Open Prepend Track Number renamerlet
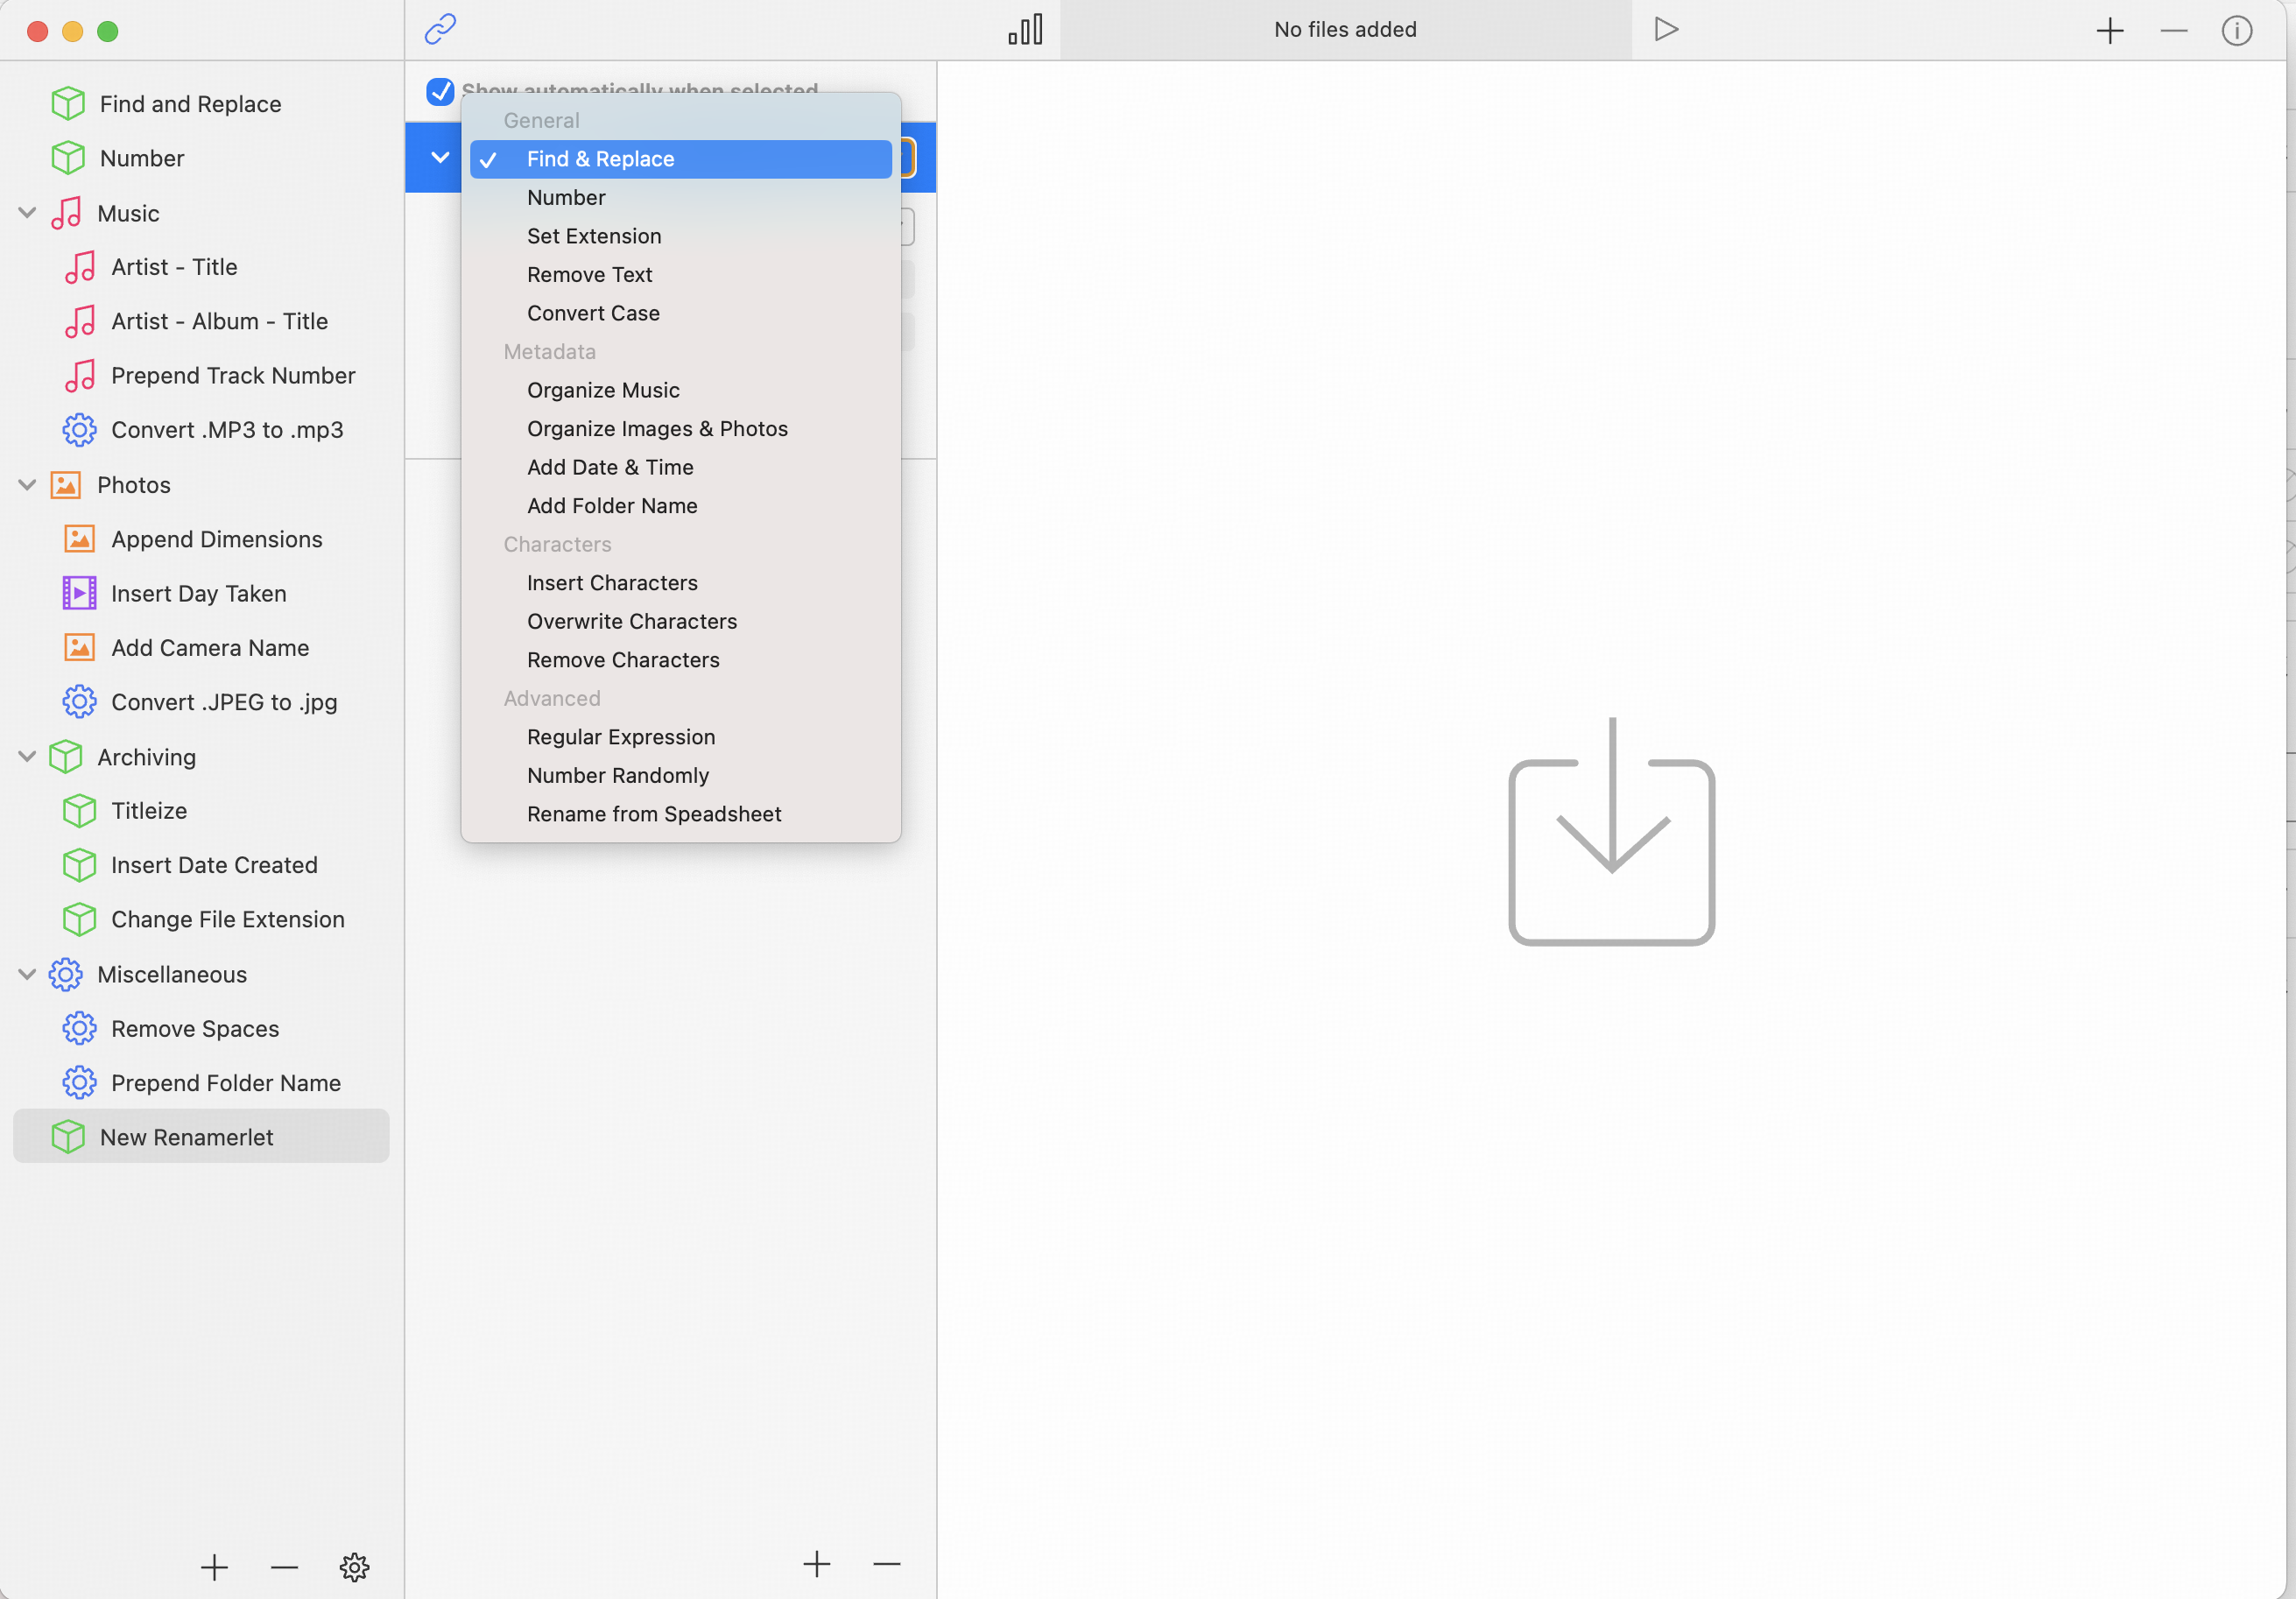Screen dimensions: 2296x1599 (x=232, y=375)
